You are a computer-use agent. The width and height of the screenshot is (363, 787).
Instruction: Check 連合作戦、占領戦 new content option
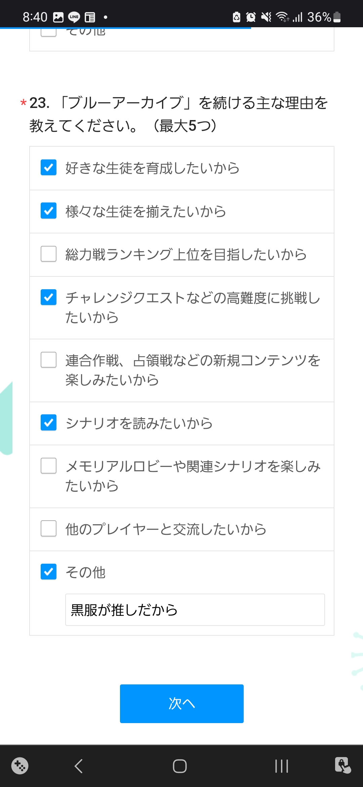[49, 360]
